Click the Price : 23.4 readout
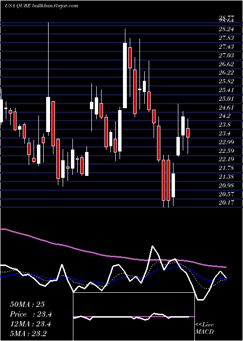The width and height of the screenshot is (243, 341). tap(31, 314)
